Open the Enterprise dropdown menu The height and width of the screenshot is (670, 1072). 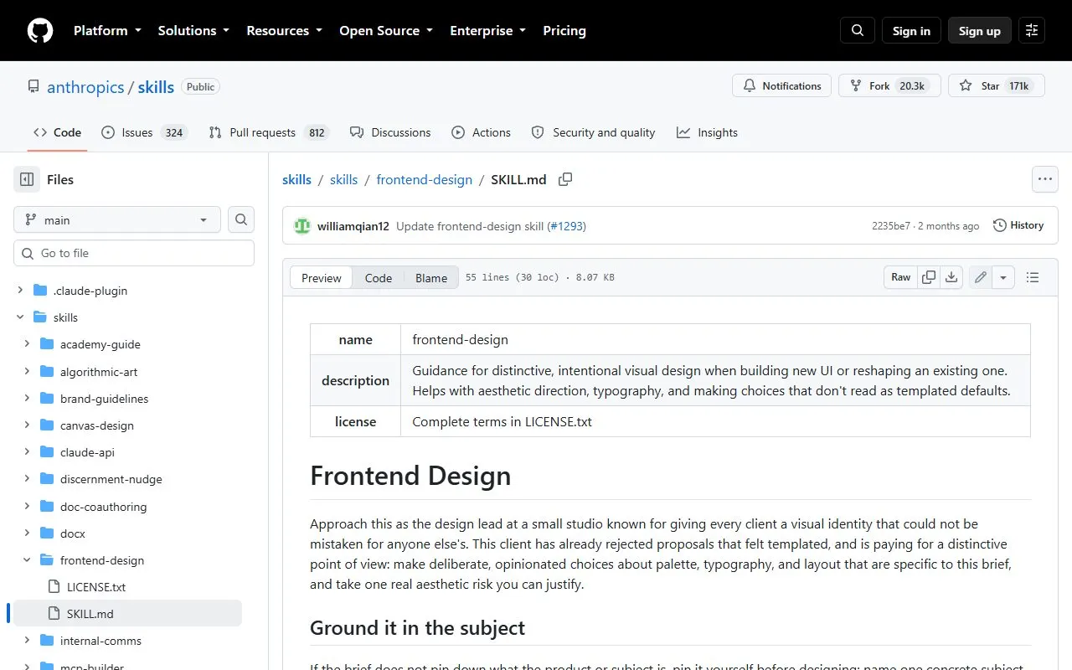488,30
